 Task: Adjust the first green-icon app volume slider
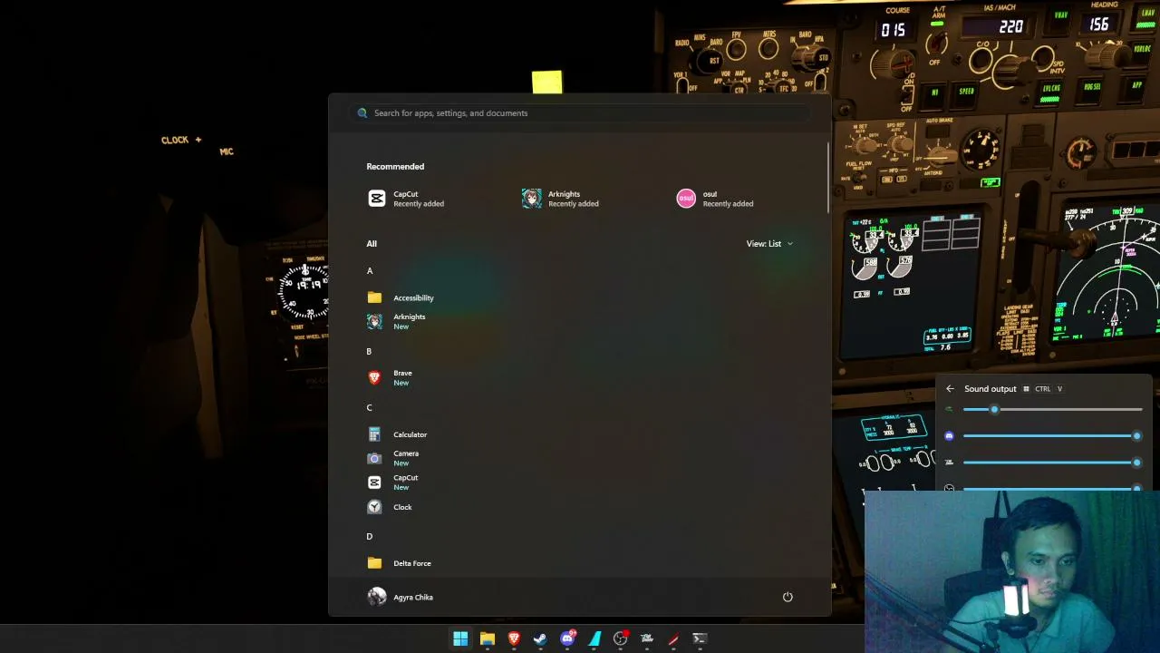pos(1052,410)
